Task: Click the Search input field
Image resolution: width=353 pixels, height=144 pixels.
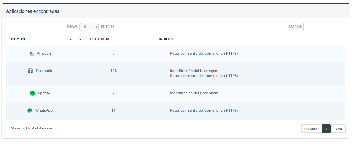Action: pyautogui.click(x=324, y=27)
